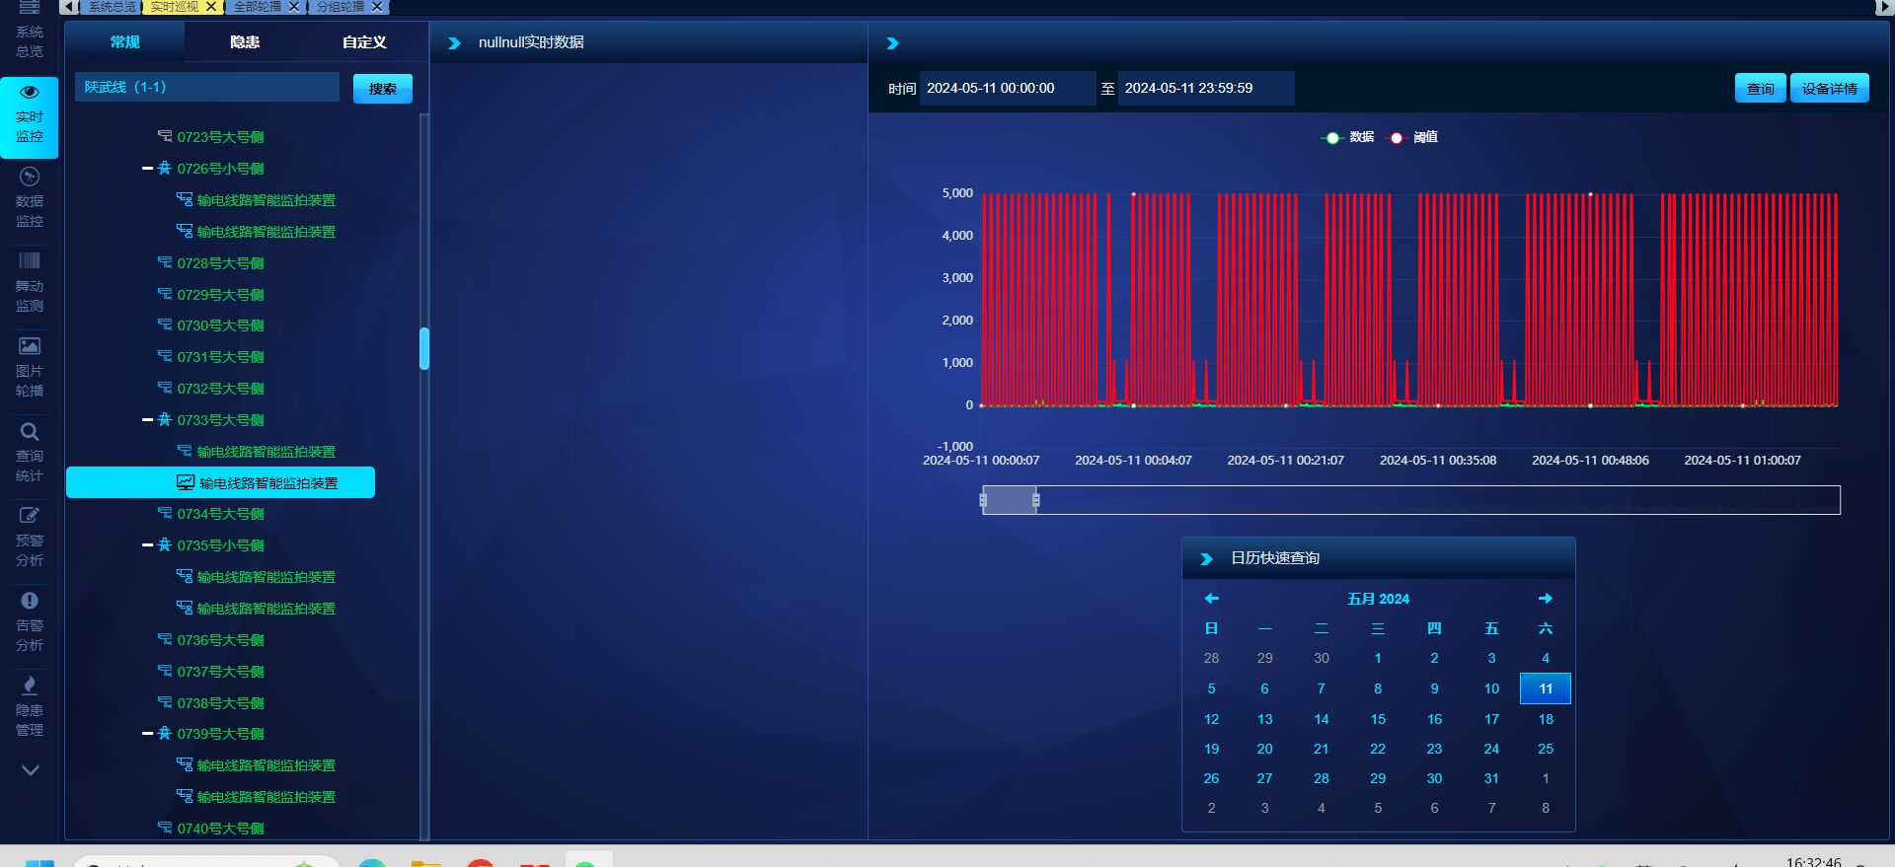This screenshot has width=1895, height=867.
Task: Collapse the 0735号小号侧 tree node
Action: [x=147, y=545]
